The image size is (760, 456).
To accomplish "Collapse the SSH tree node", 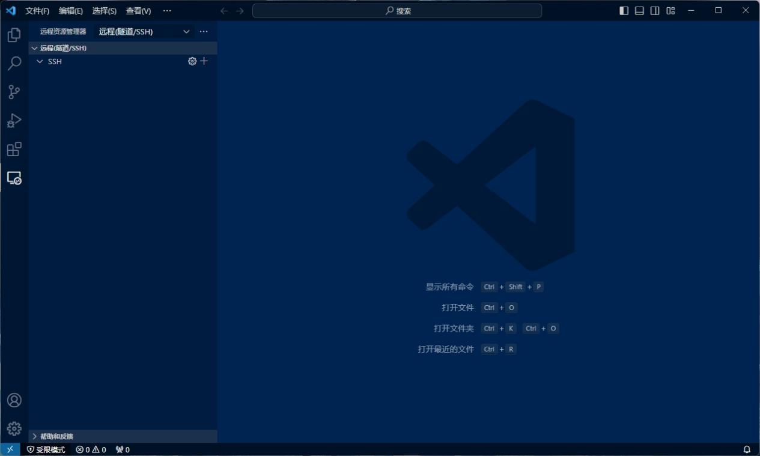I will (x=40, y=61).
